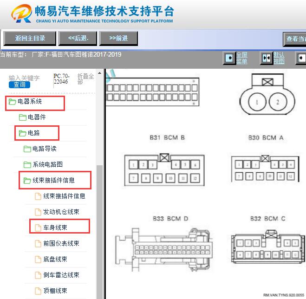Select the 电器系统 tree node label
Screen dimensions: 306x299
(x=29, y=101)
